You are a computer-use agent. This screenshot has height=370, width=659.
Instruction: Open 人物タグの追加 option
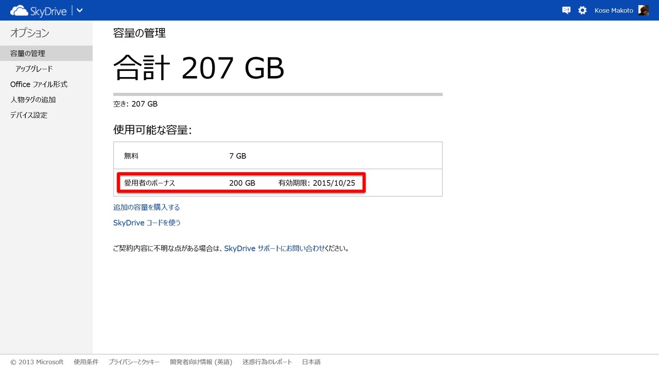coord(33,100)
